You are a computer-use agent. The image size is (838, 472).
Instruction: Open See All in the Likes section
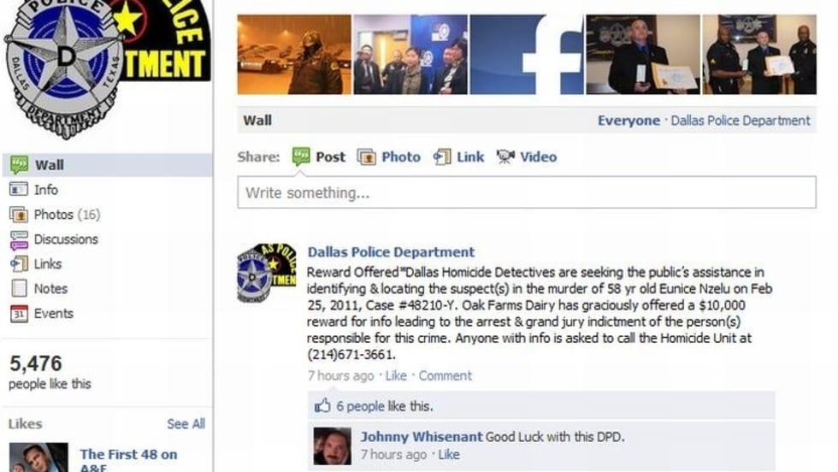pos(186,424)
